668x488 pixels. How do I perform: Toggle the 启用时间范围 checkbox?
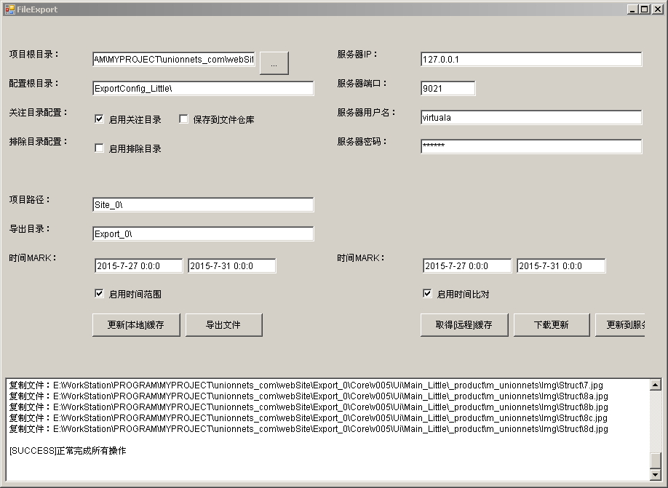100,294
